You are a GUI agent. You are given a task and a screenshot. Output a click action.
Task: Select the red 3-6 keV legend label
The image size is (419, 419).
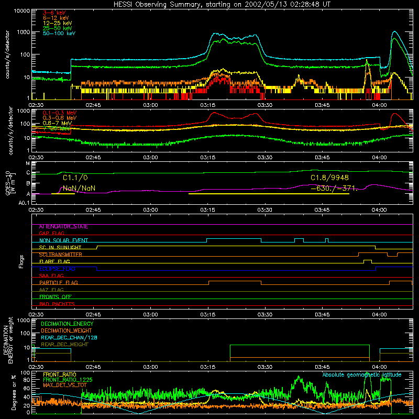(x=54, y=13)
